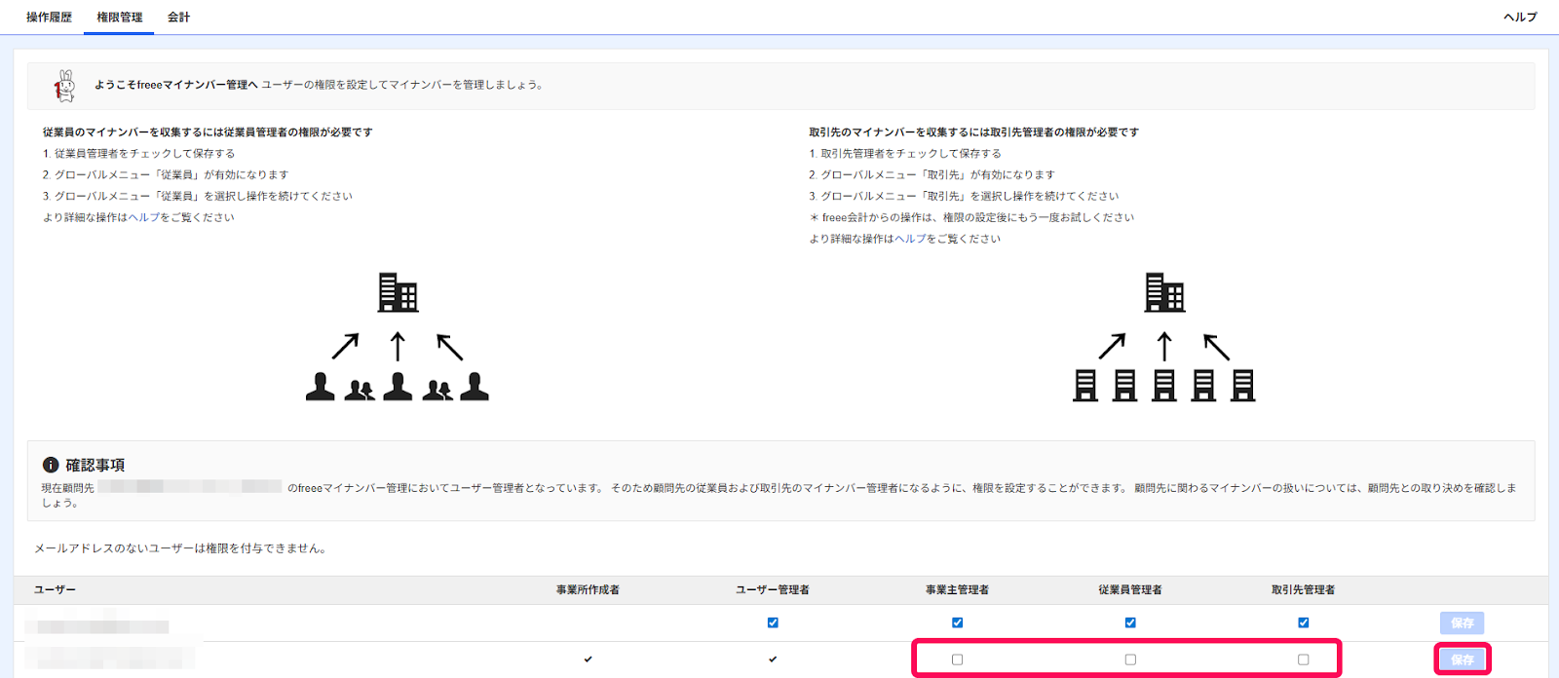Click the office building icon above partner companies
Viewport: 1559px width, 678px height.
pos(1164,292)
